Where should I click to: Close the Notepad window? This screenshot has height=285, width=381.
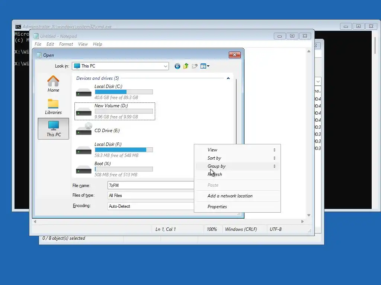pyautogui.click(x=305, y=36)
